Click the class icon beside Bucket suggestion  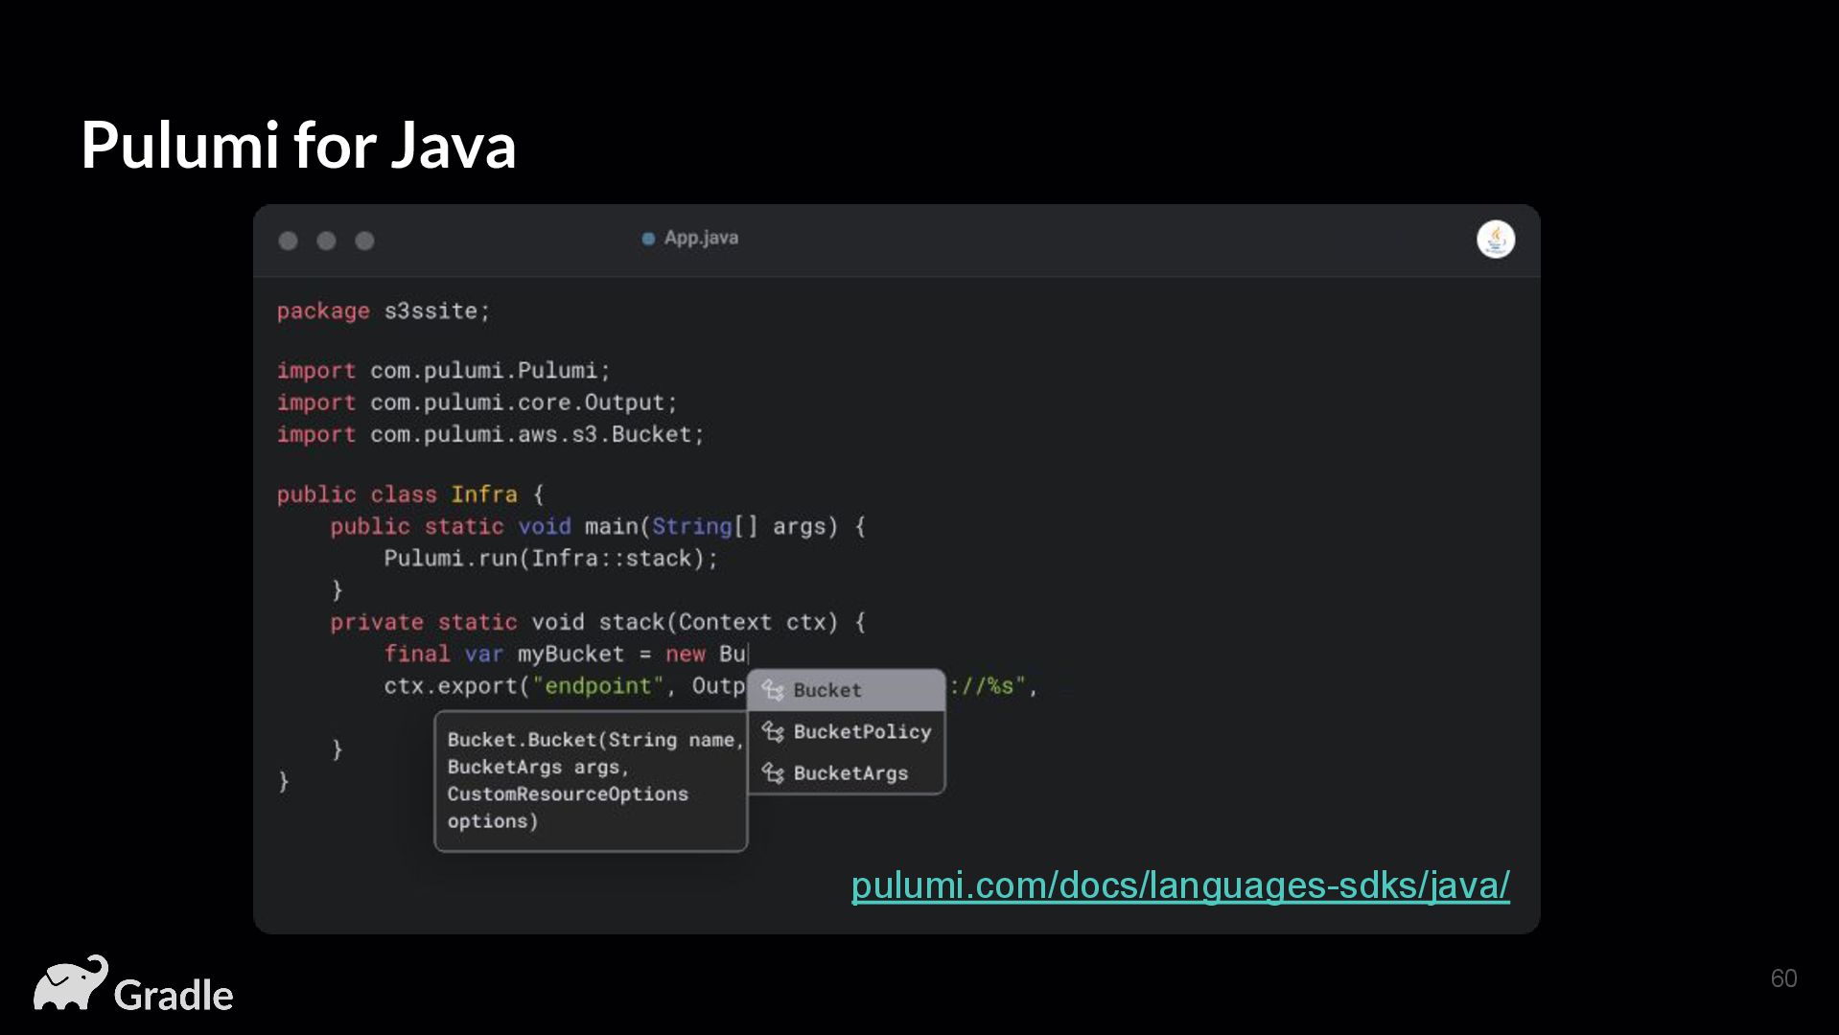click(773, 690)
